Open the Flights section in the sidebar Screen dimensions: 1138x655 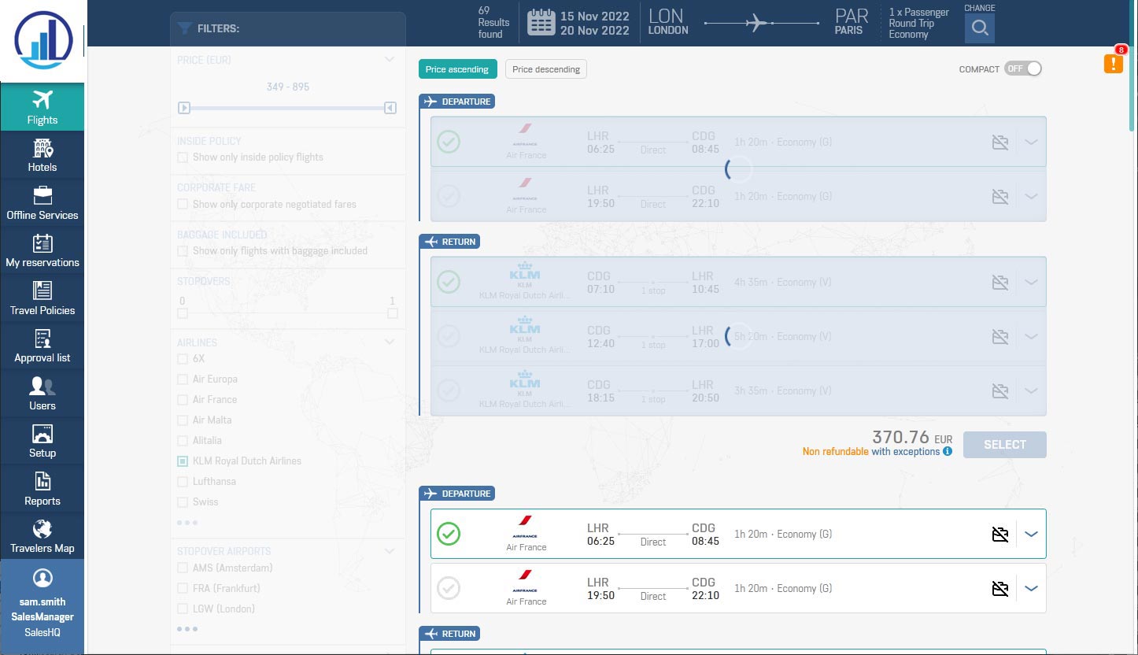[x=42, y=108]
